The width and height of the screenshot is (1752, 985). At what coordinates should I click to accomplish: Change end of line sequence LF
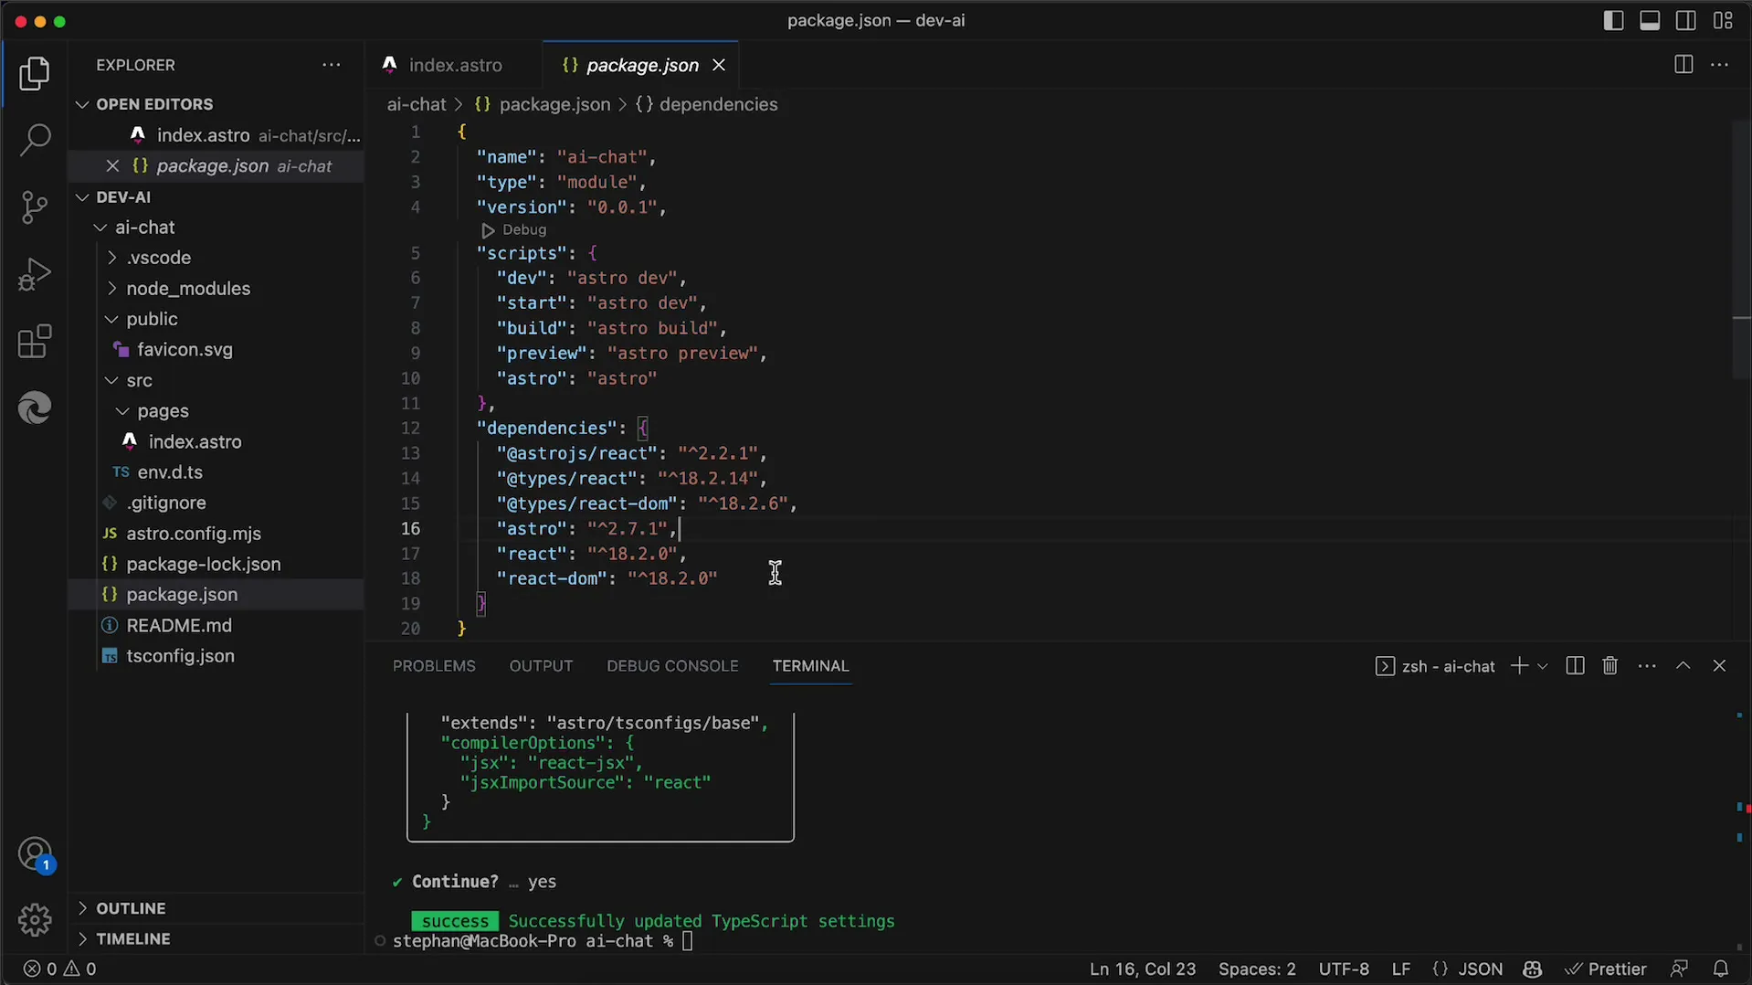(1401, 969)
